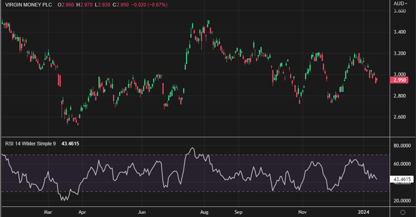Click the 2024 label on time axis
416x217 pixels.
(x=363, y=212)
